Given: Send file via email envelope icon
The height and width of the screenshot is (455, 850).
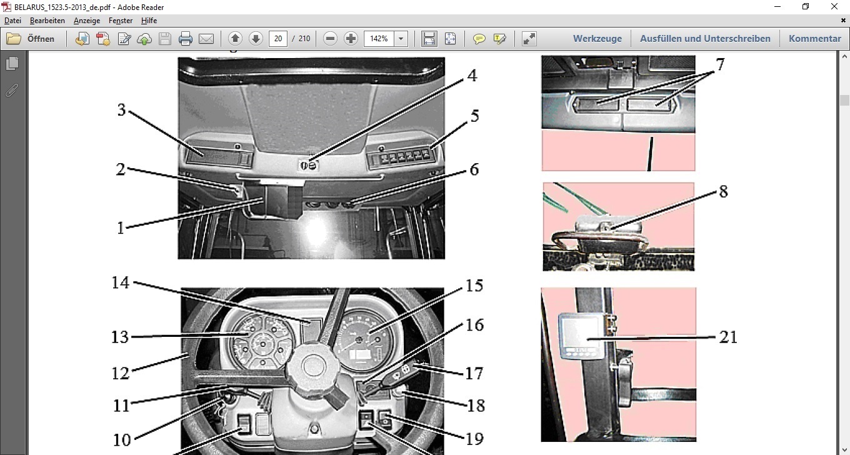Looking at the screenshot, I should [x=206, y=39].
